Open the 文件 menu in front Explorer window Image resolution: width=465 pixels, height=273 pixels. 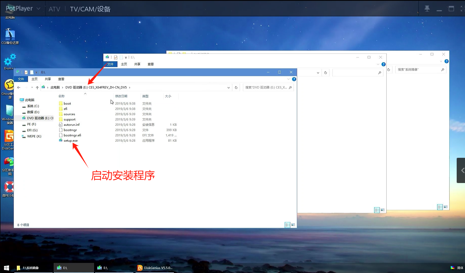coord(21,79)
